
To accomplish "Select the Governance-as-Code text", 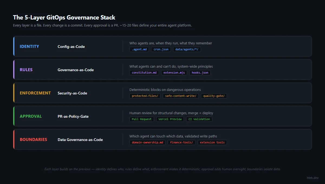I will (76, 70).
